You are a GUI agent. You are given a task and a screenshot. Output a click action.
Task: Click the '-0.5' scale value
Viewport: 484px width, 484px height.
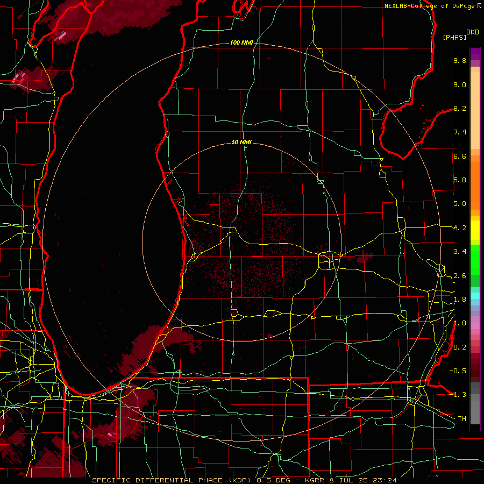coord(458,371)
